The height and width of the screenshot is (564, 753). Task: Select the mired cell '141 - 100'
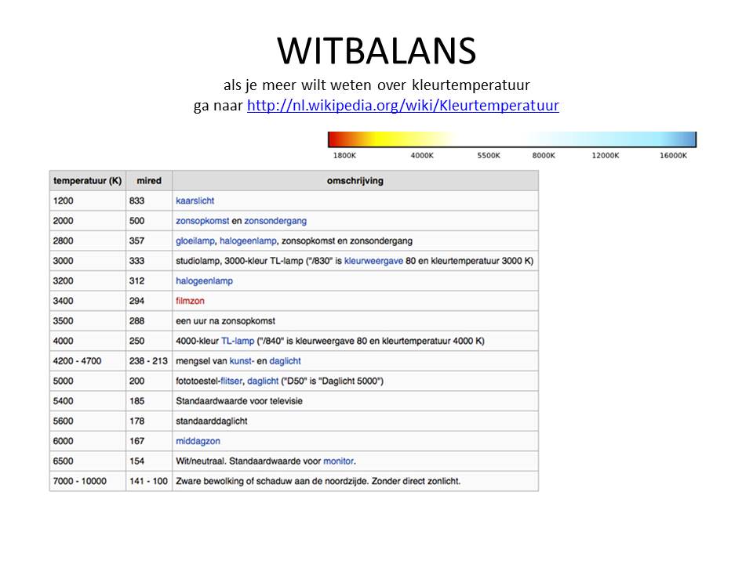148,481
